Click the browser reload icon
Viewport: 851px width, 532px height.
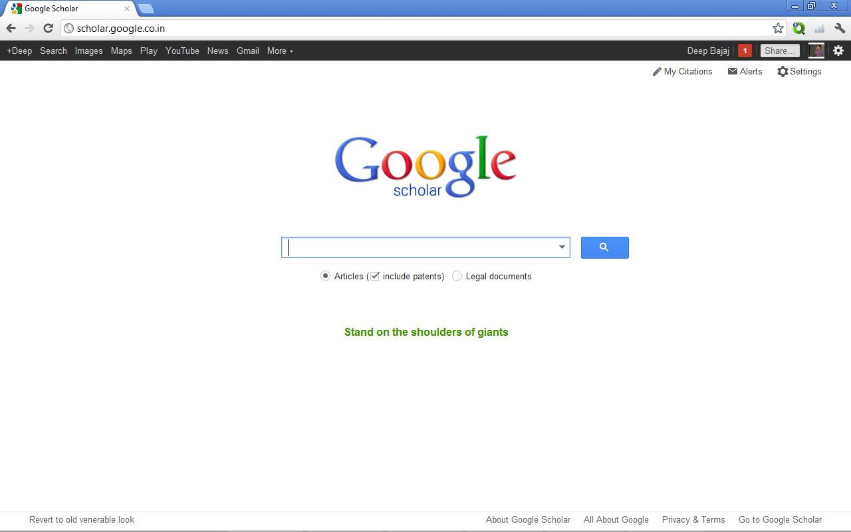click(x=48, y=28)
